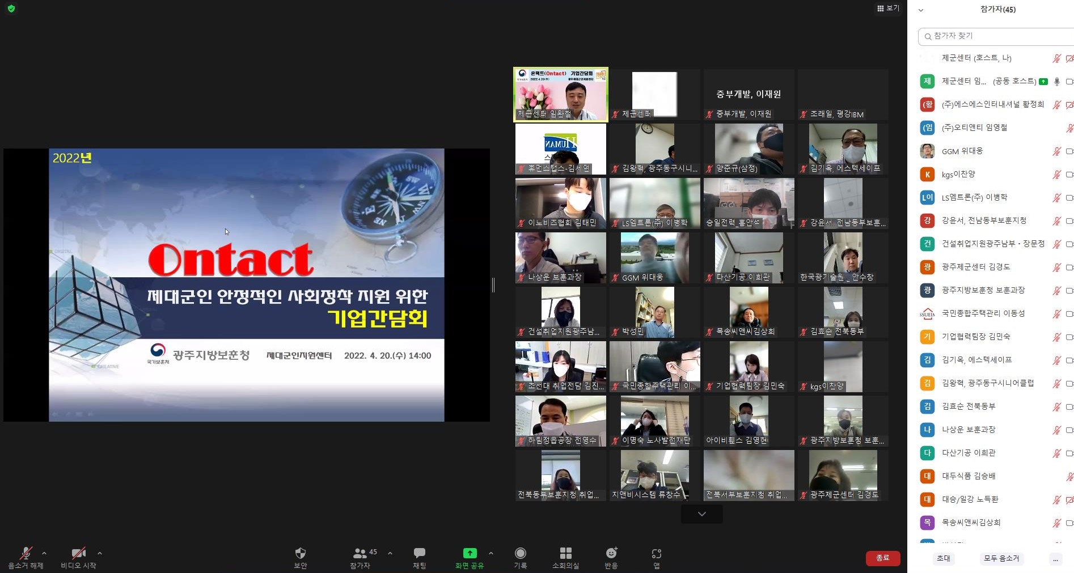Open the ... more options in participants panel
This screenshot has width=1074, height=573.
point(1055,559)
